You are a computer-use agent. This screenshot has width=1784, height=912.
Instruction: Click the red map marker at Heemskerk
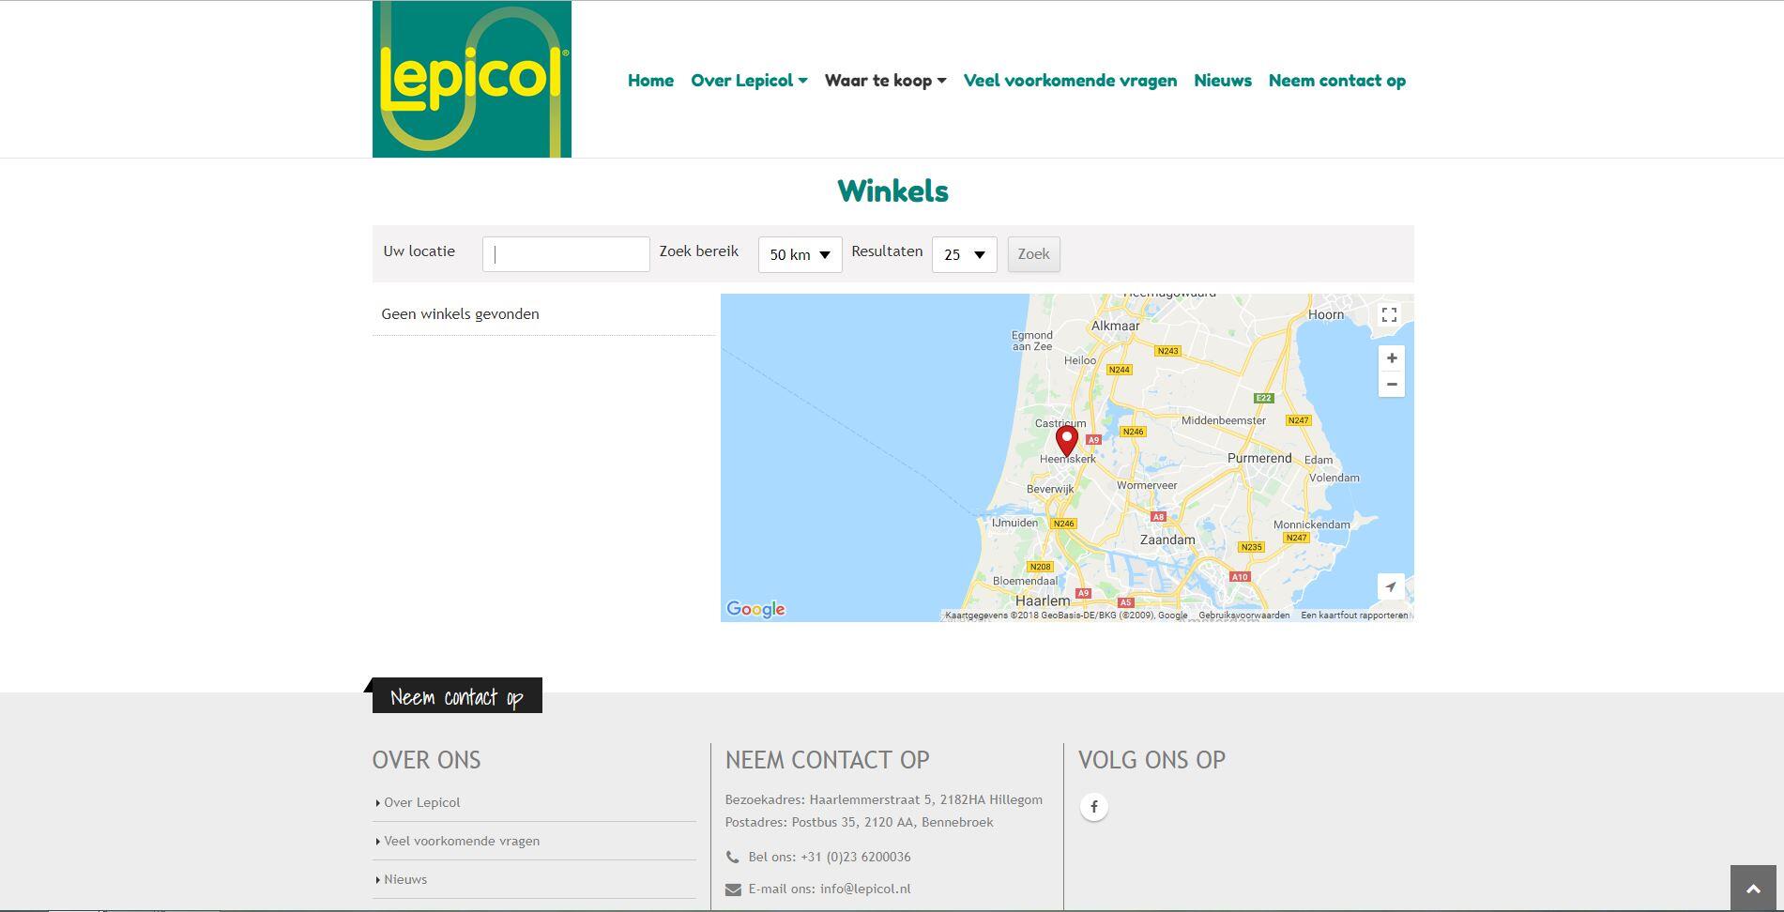pyautogui.click(x=1066, y=441)
